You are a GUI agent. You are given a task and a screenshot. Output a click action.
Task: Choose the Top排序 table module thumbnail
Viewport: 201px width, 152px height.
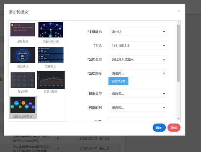point(23,80)
